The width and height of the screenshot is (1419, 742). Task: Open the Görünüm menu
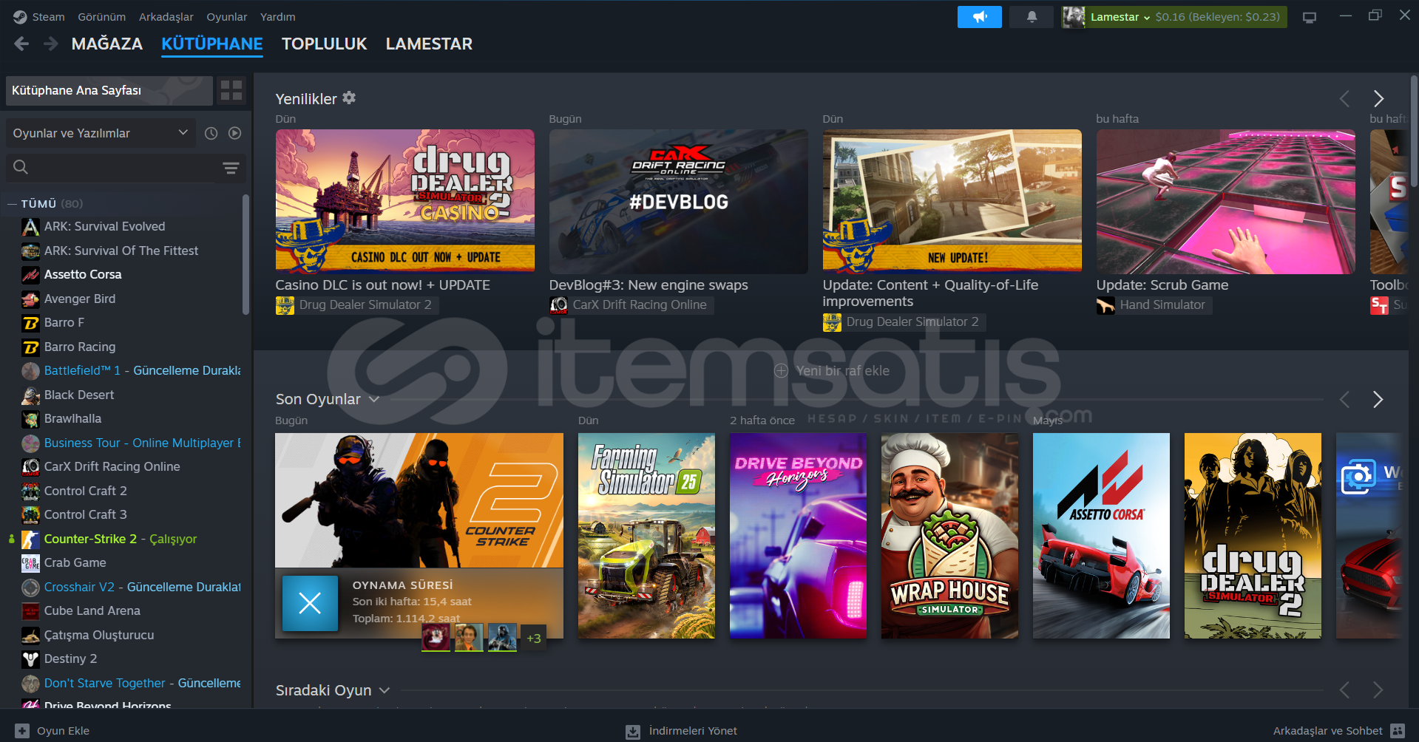[101, 17]
